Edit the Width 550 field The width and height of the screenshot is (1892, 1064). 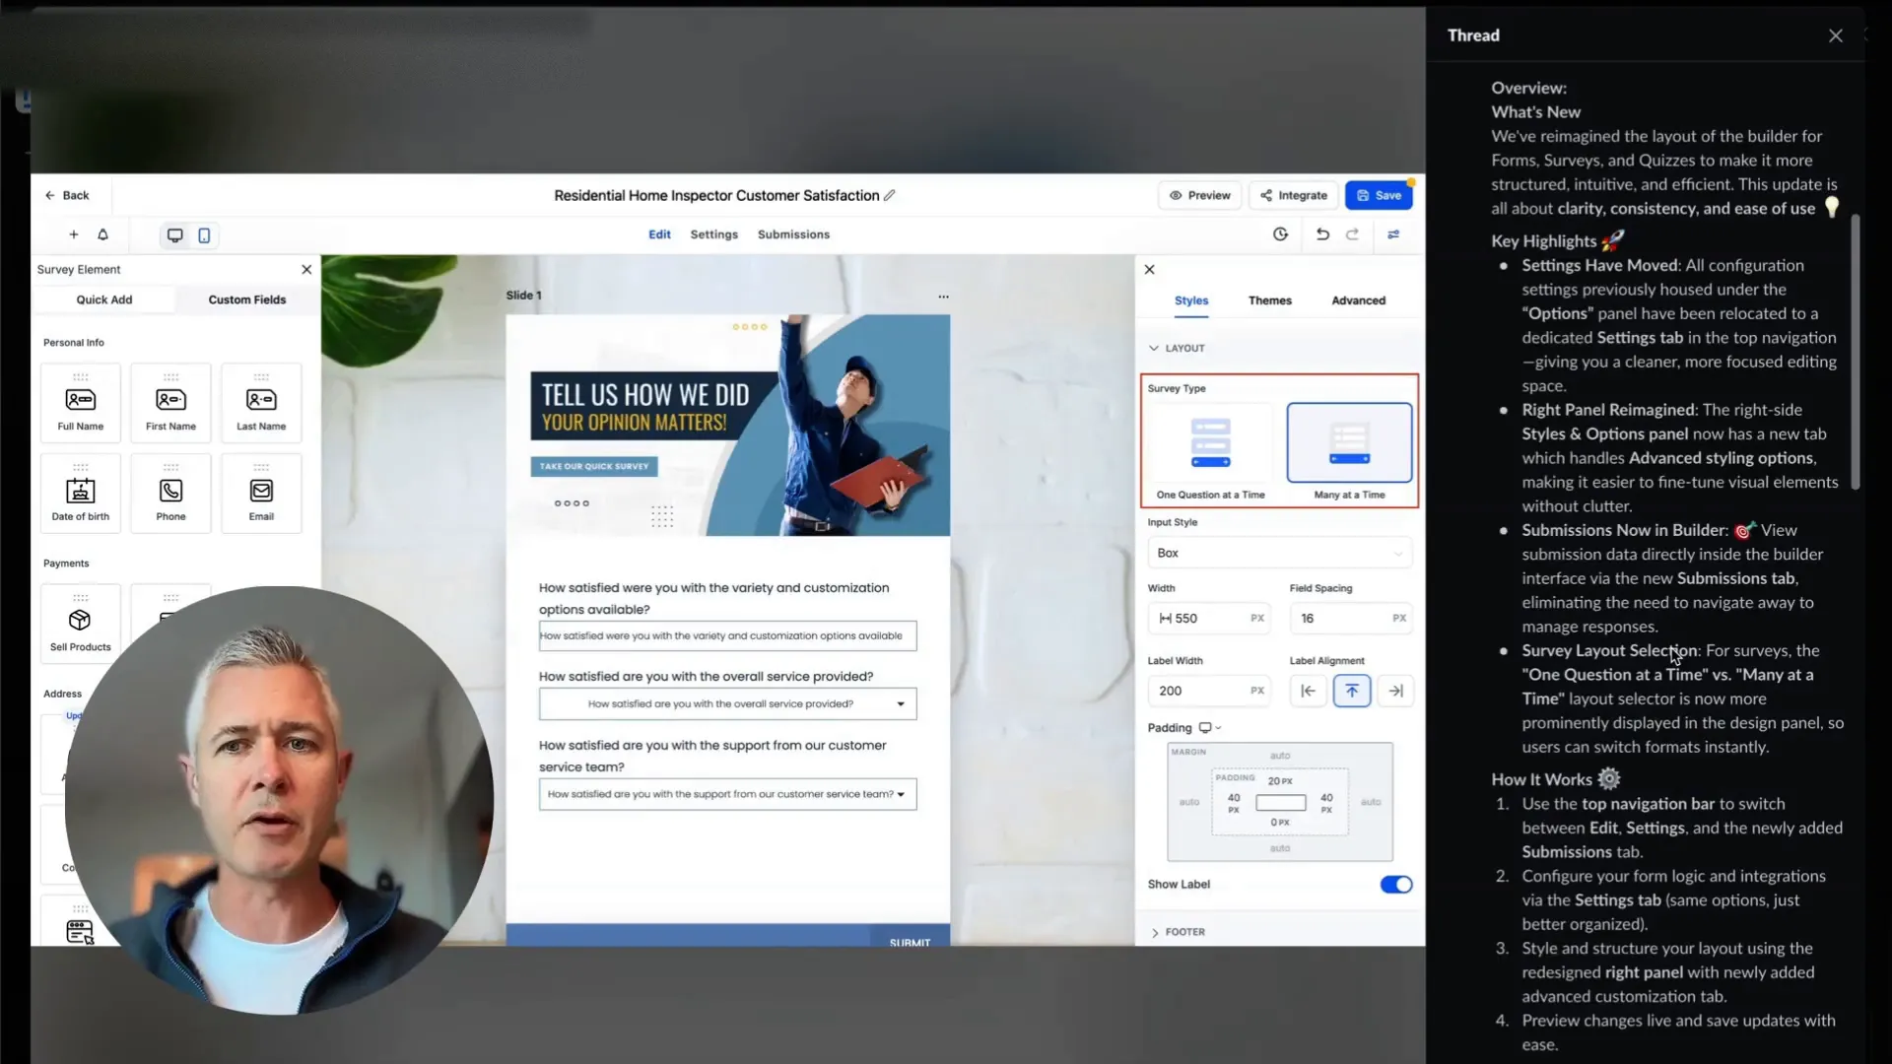1209,618
